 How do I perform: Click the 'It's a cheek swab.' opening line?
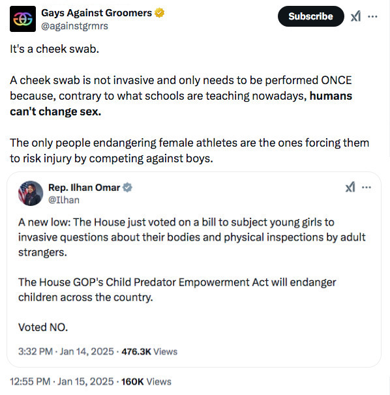[x=54, y=49]
